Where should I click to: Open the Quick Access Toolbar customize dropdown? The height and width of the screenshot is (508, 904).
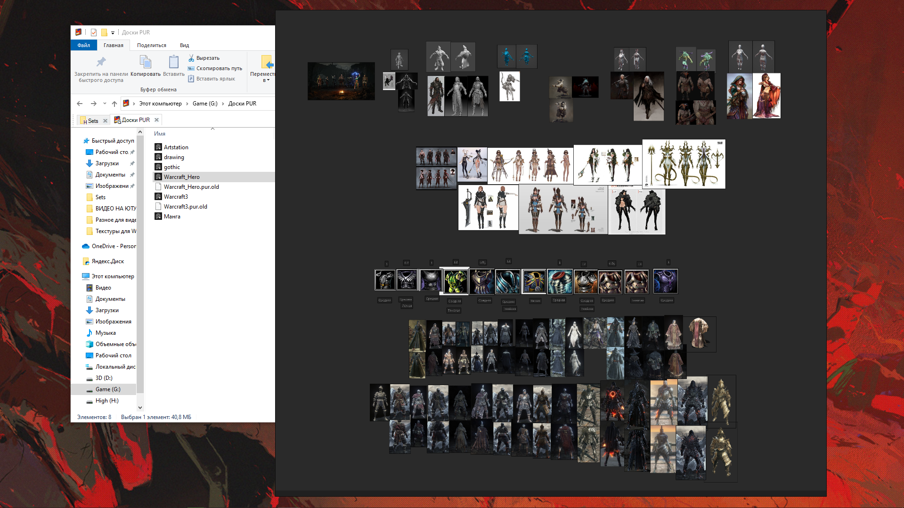point(113,32)
